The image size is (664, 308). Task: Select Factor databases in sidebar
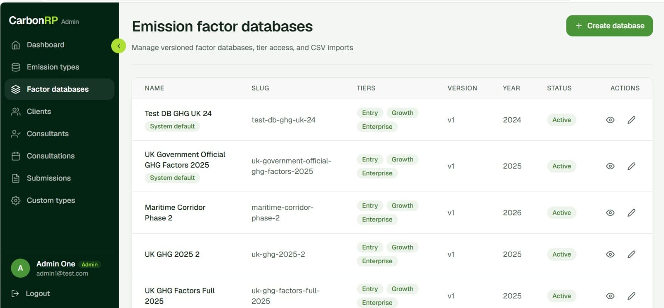point(59,89)
